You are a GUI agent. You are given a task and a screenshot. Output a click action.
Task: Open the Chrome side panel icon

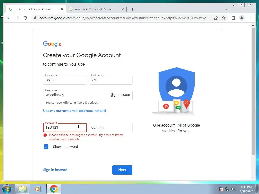pos(233,18)
